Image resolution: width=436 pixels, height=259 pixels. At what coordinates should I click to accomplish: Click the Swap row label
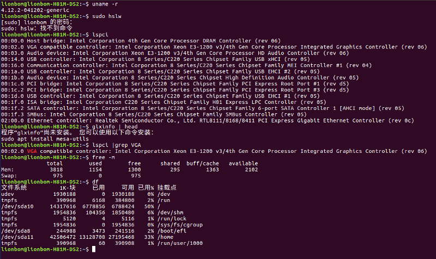[x=7, y=176]
